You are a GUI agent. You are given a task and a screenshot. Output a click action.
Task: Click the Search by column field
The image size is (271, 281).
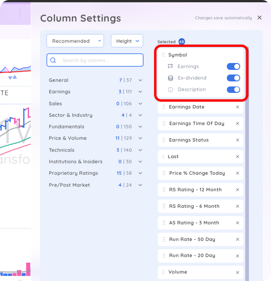coord(95,60)
